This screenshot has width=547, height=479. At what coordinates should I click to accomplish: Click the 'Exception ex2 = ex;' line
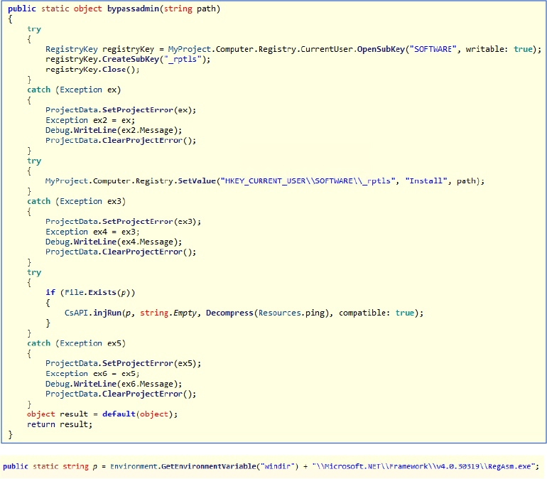(90, 120)
